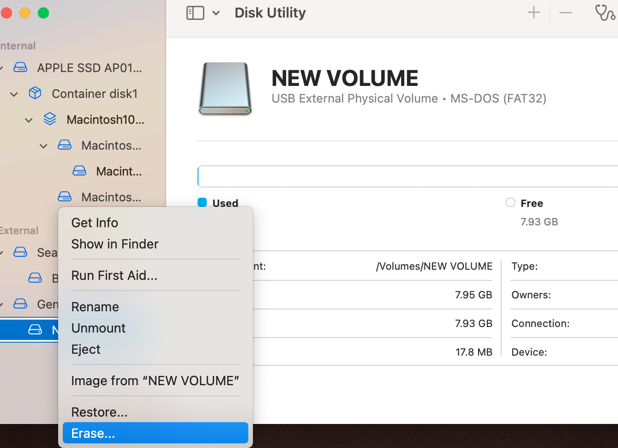Click the Disk Utility window title

[x=270, y=13]
